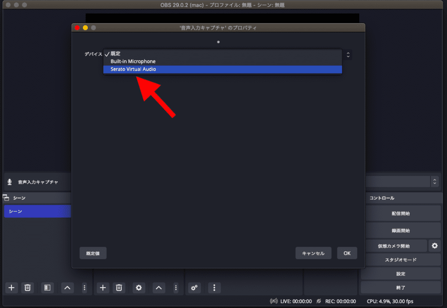Delete selected source with trash icon
The width and height of the screenshot is (447, 308).
pyautogui.click(x=119, y=288)
